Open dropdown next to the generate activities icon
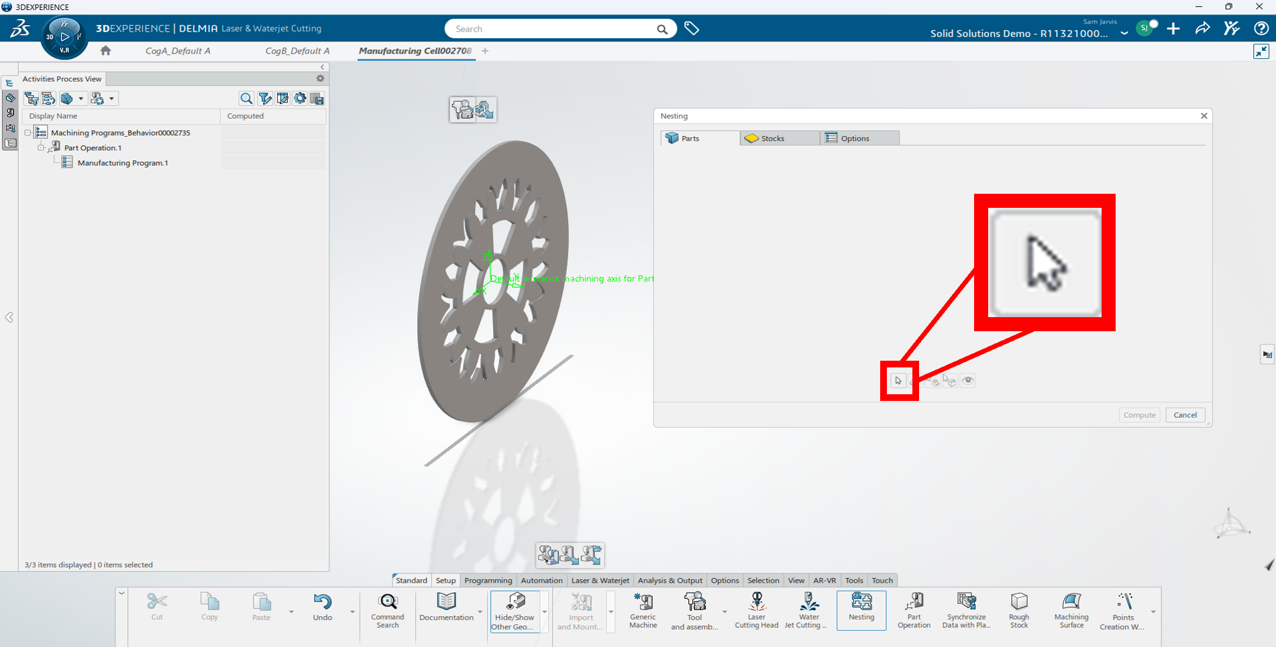 (111, 99)
